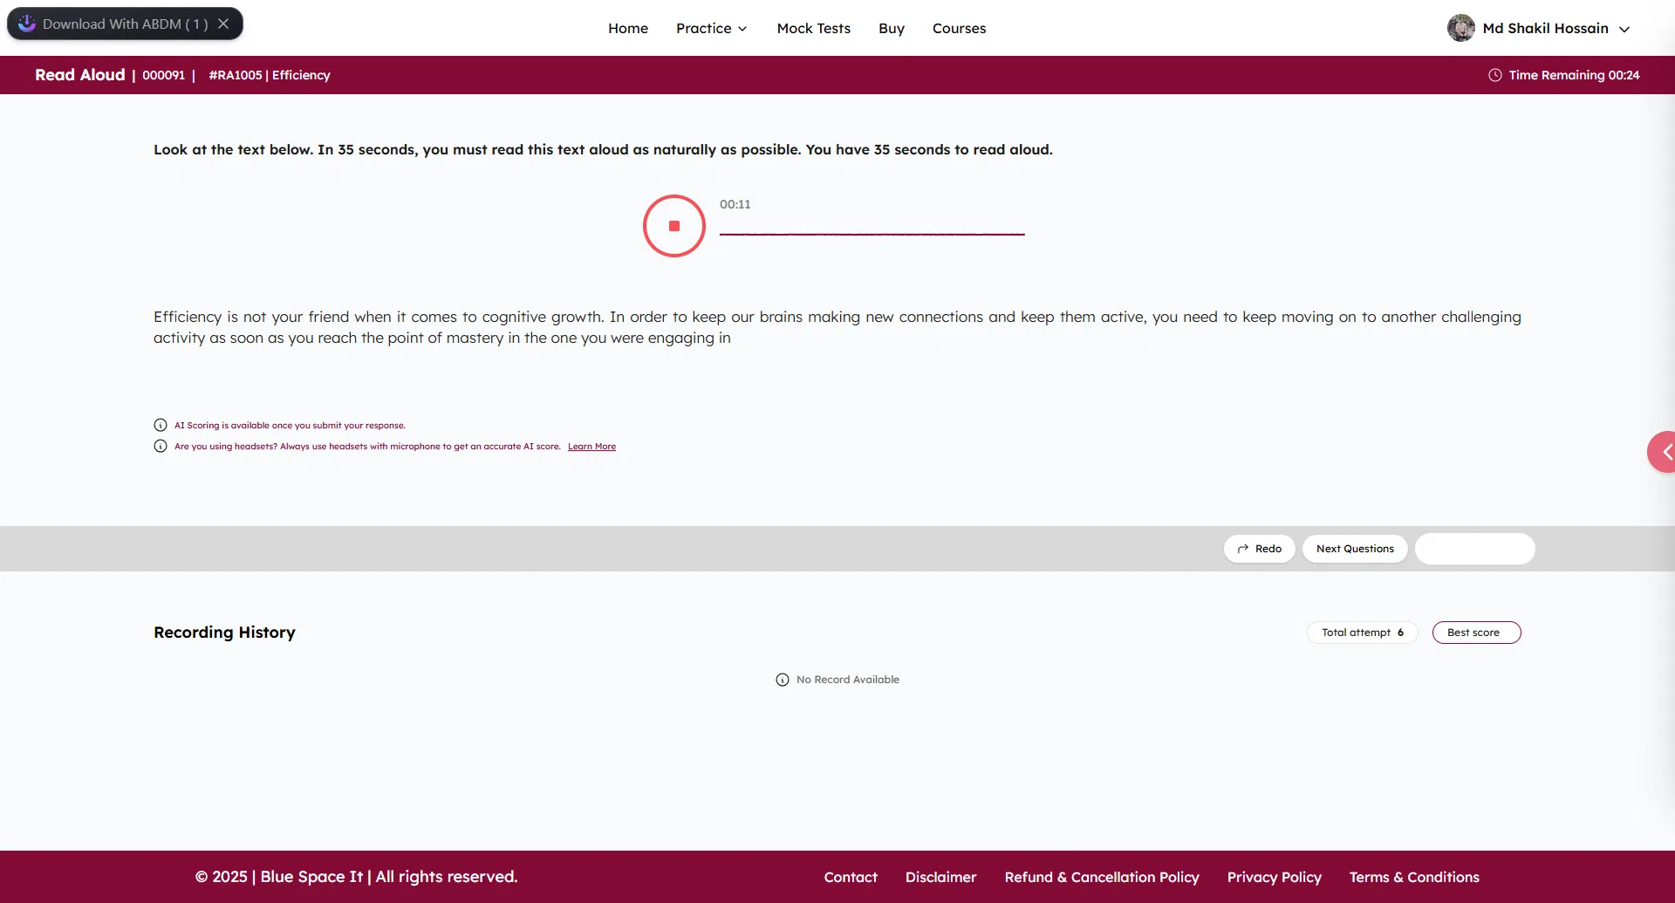Open the Courses menu item
This screenshot has height=903, width=1675.
point(959,28)
